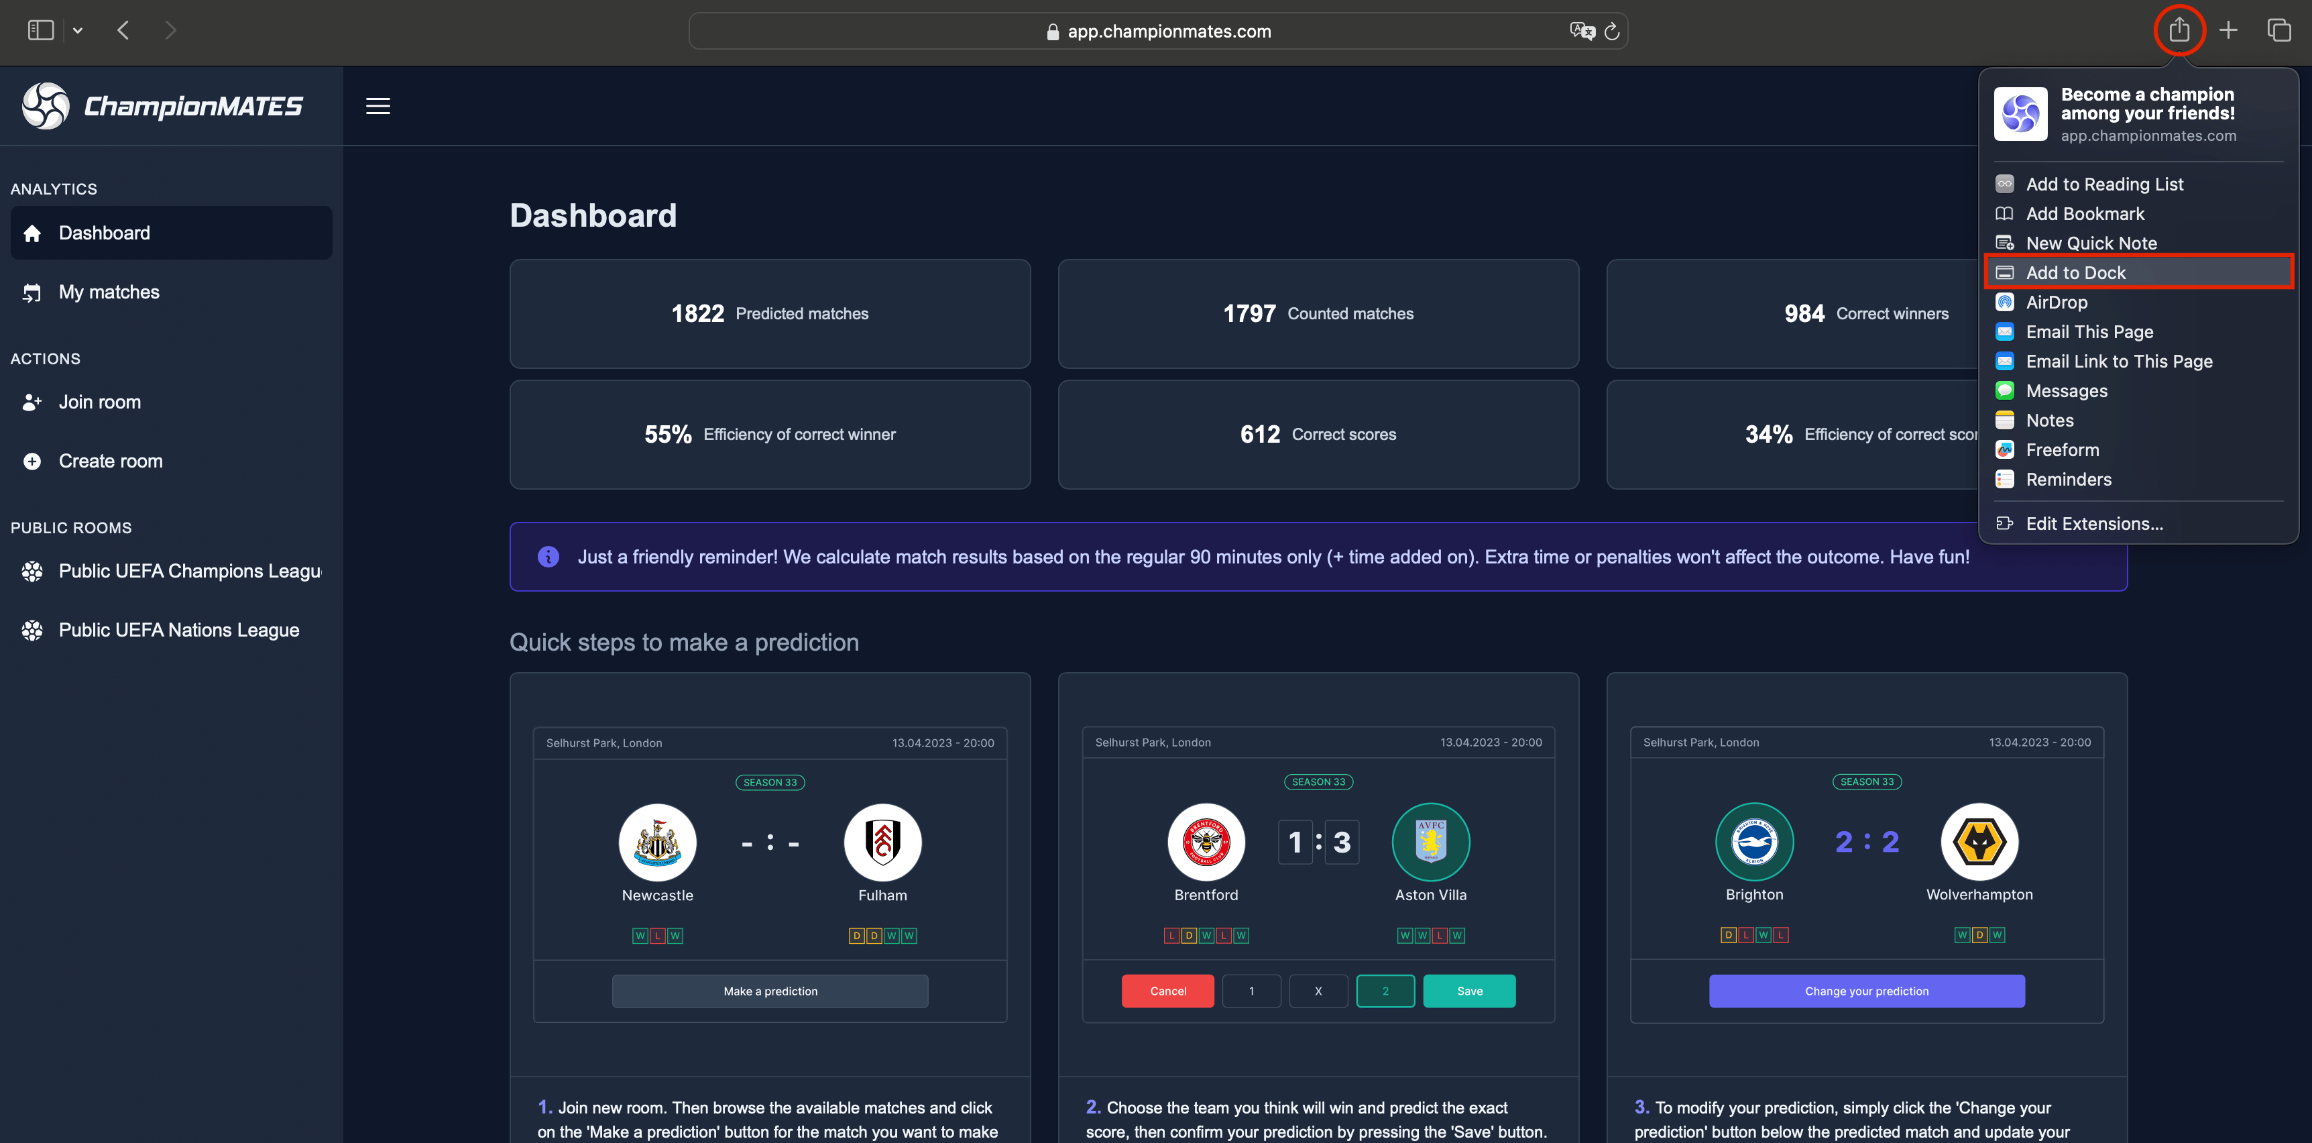
Task: Open the sidebar options dropdown arrow
Action: click(x=78, y=31)
